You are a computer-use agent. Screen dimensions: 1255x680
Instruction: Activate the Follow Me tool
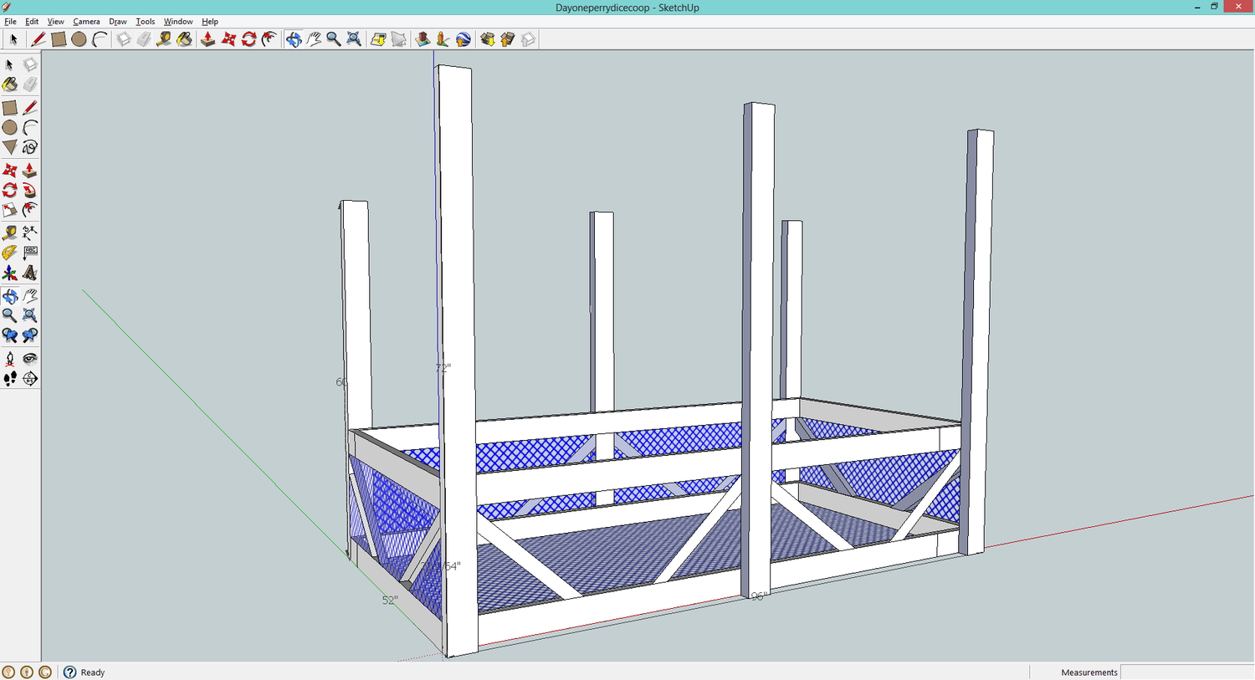click(x=30, y=190)
